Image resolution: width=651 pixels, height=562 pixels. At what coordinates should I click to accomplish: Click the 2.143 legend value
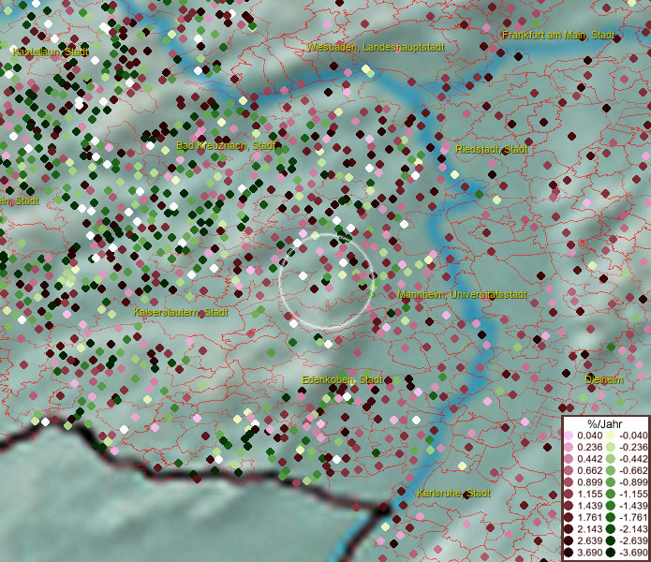tap(590, 529)
